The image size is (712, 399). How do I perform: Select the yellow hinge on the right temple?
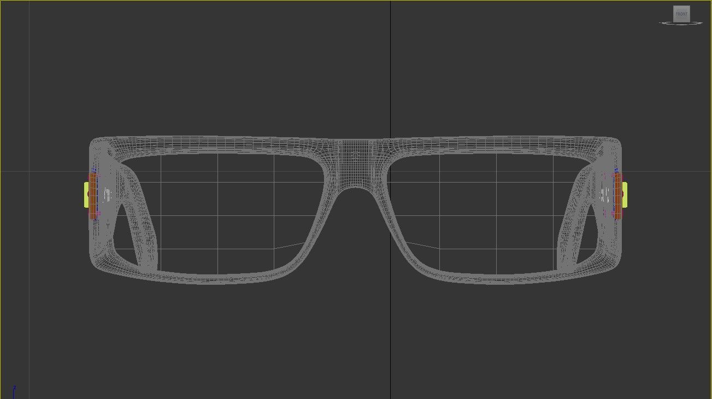[625, 195]
